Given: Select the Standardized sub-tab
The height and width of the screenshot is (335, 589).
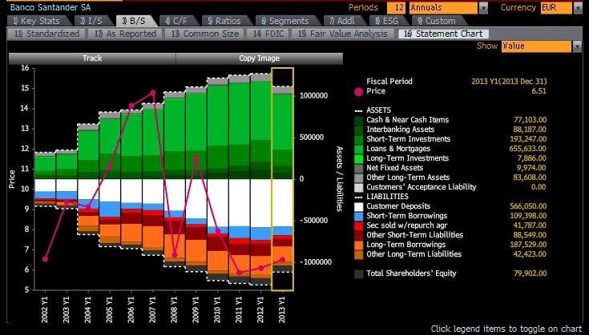Looking at the screenshot, I should coord(47,34).
